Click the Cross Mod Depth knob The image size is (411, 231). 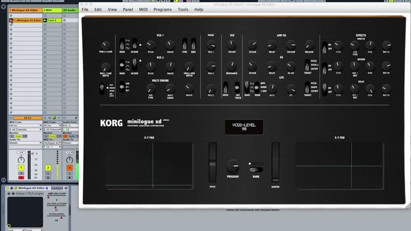pyautogui.click(x=189, y=66)
